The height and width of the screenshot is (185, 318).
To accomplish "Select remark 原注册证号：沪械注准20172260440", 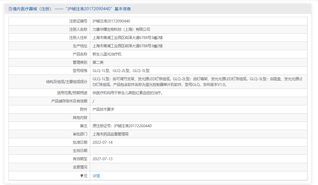I will point(122,126).
